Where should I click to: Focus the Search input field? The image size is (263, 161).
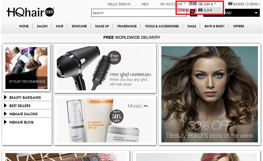coord(139,13)
